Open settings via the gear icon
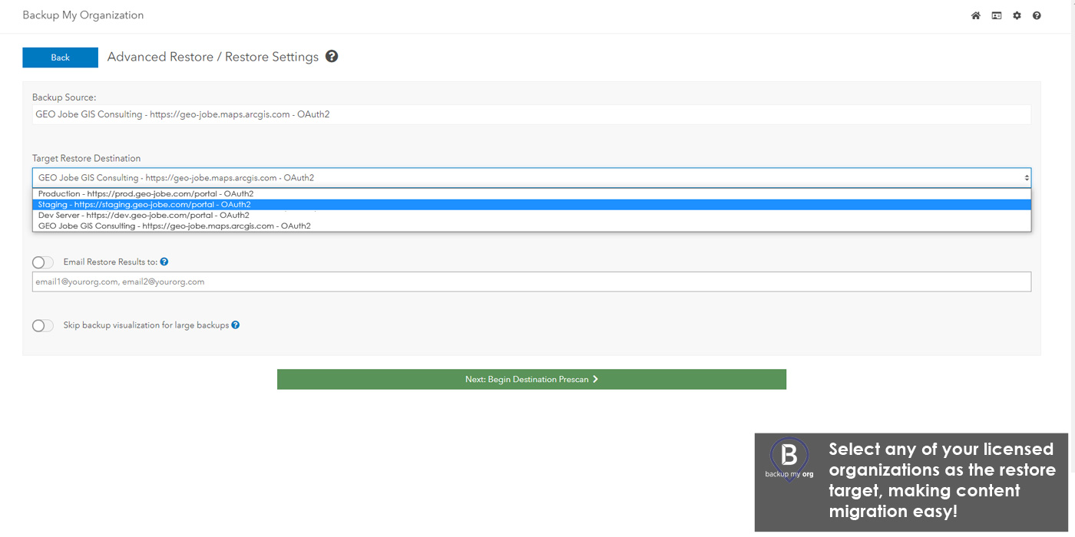Screen dimensions: 1075x537 click(x=1017, y=15)
